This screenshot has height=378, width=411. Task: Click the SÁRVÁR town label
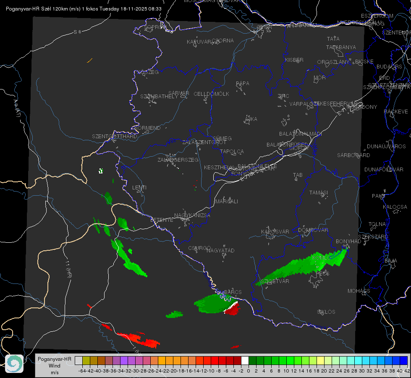pos(178,93)
